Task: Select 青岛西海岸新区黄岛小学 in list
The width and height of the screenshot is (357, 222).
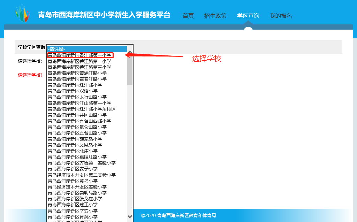Action: tap(87, 181)
